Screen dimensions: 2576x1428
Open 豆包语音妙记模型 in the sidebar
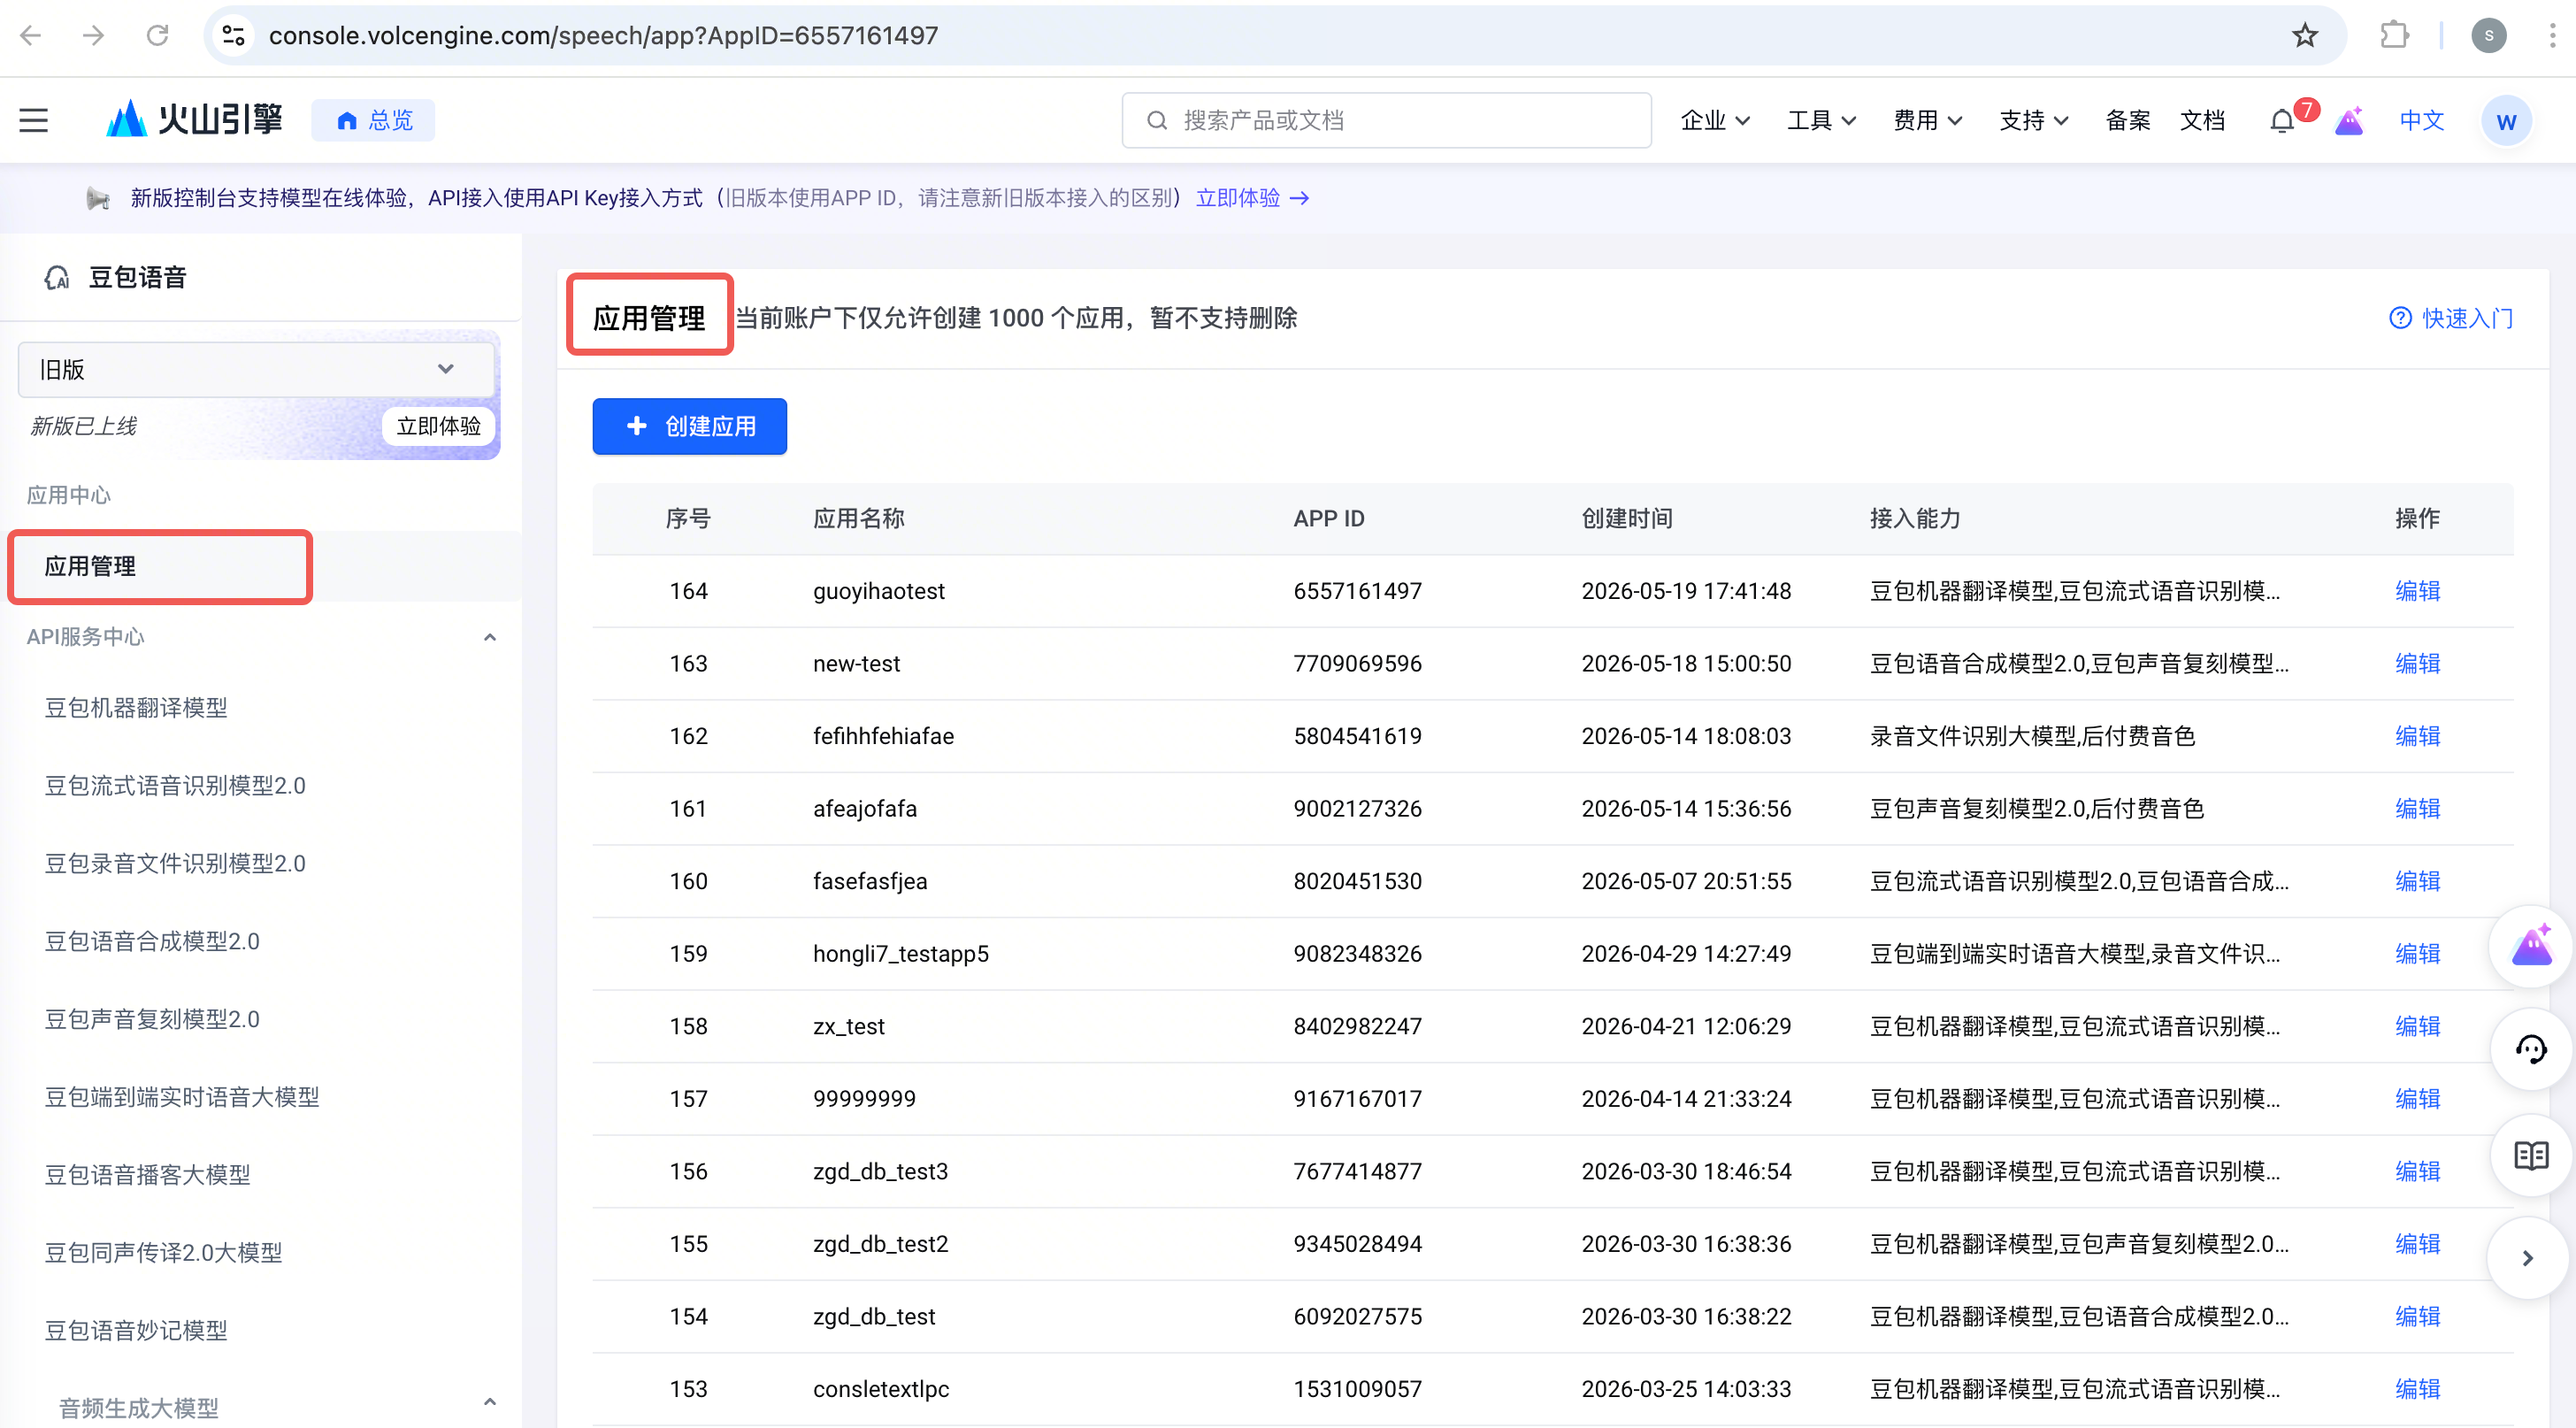[x=136, y=1331]
